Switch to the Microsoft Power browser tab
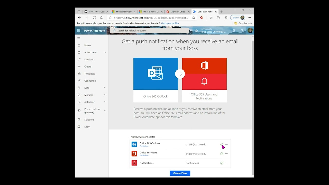 point(124,12)
